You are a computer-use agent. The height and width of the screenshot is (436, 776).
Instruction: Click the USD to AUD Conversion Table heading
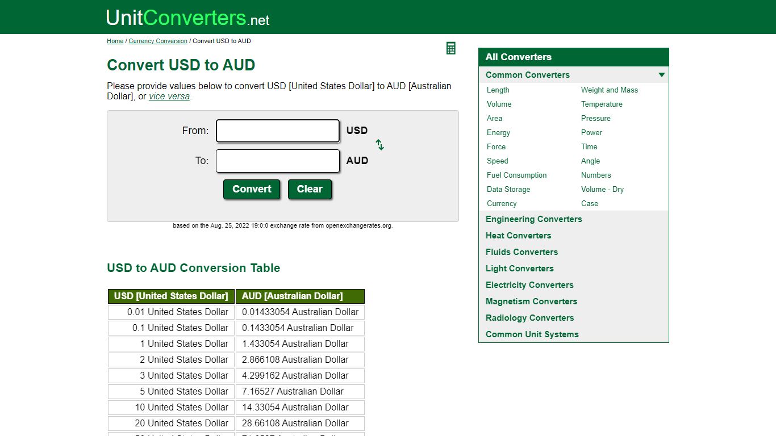point(193,268)
